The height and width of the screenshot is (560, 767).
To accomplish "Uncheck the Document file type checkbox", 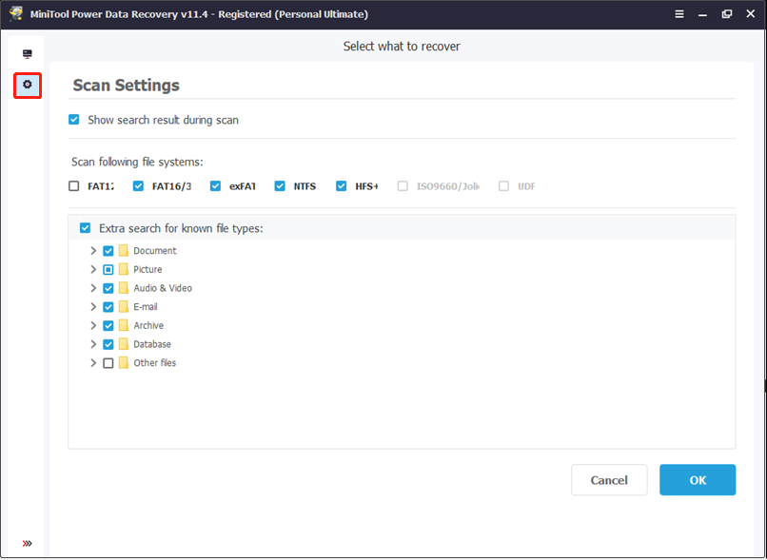I will 108,251.
